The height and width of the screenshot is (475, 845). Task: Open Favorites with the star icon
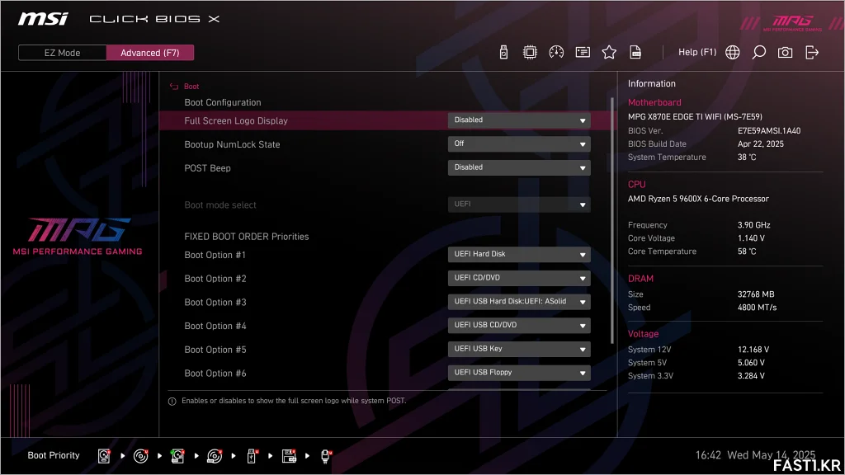609,52
